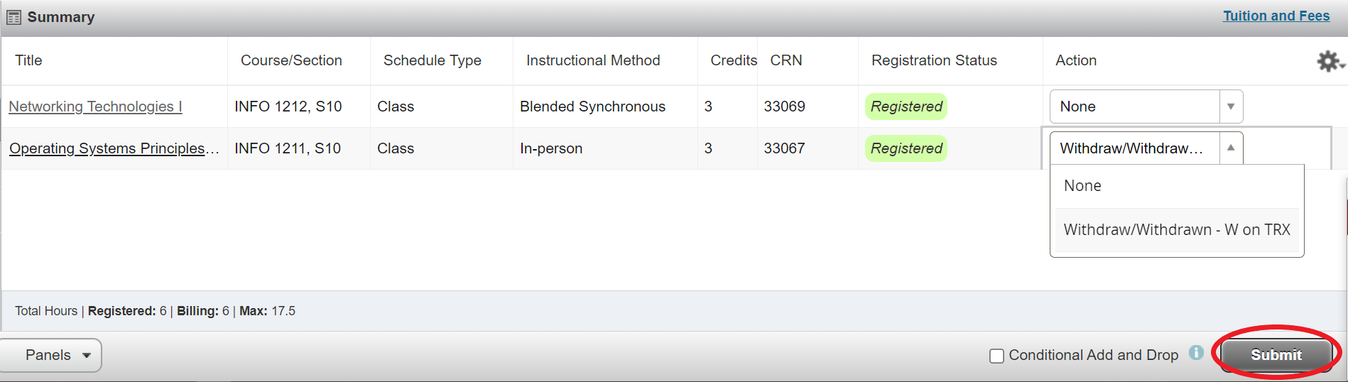Enable the Conditional Add and Drop checkbox
1348x382 pixels.
996,356
